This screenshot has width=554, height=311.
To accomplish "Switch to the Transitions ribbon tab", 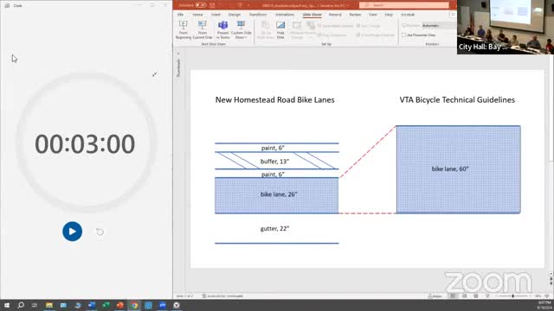I will [x=258, y=15].
